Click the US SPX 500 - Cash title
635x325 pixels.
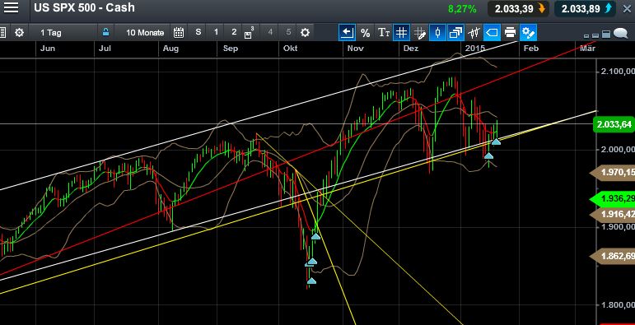point(84,7)
